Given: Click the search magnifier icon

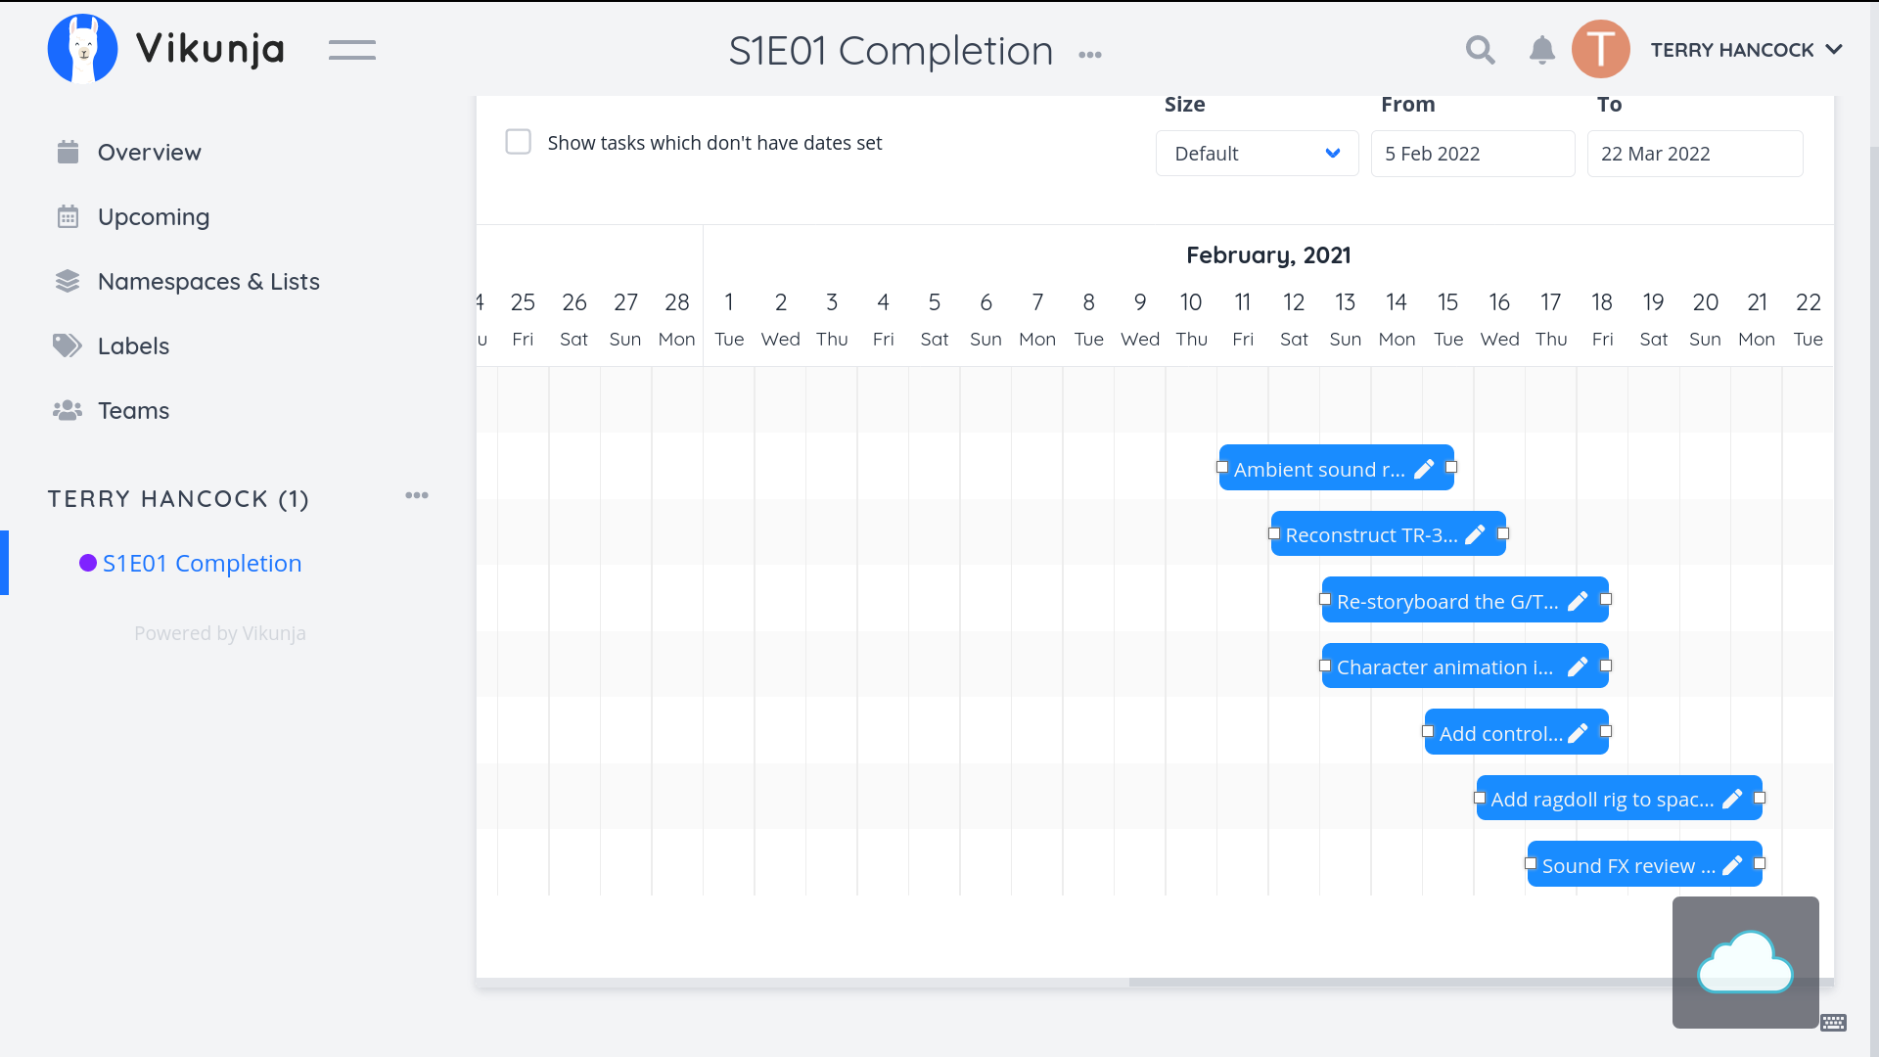Looking at the screenshot, I should pyautogui.click(x=1480, y=50).
